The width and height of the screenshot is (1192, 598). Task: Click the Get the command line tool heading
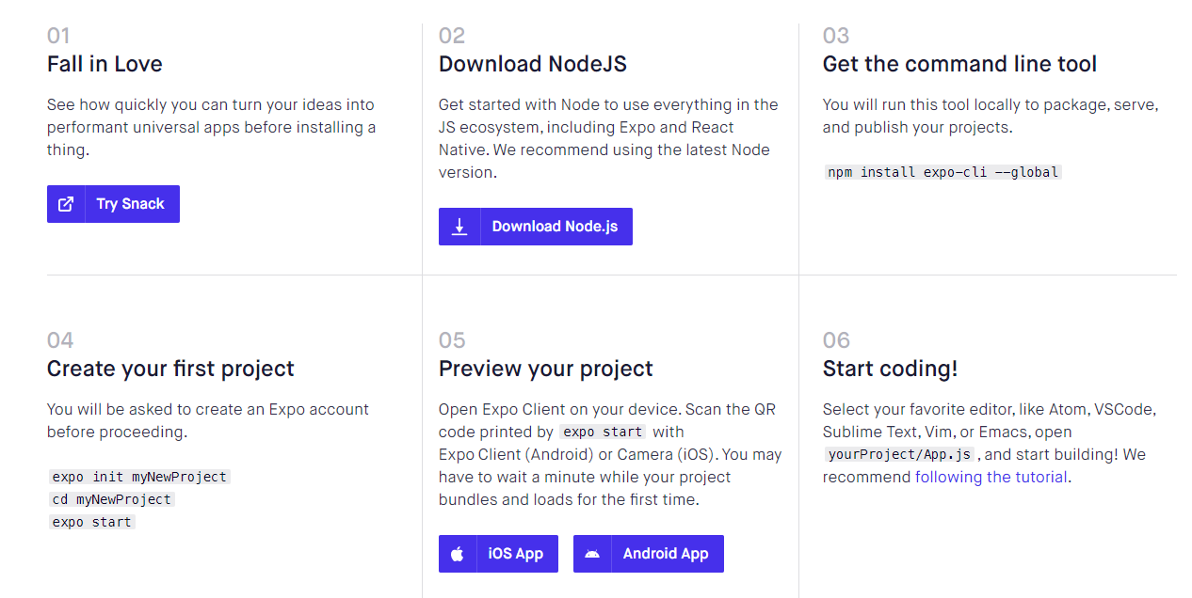coord(959,64)
